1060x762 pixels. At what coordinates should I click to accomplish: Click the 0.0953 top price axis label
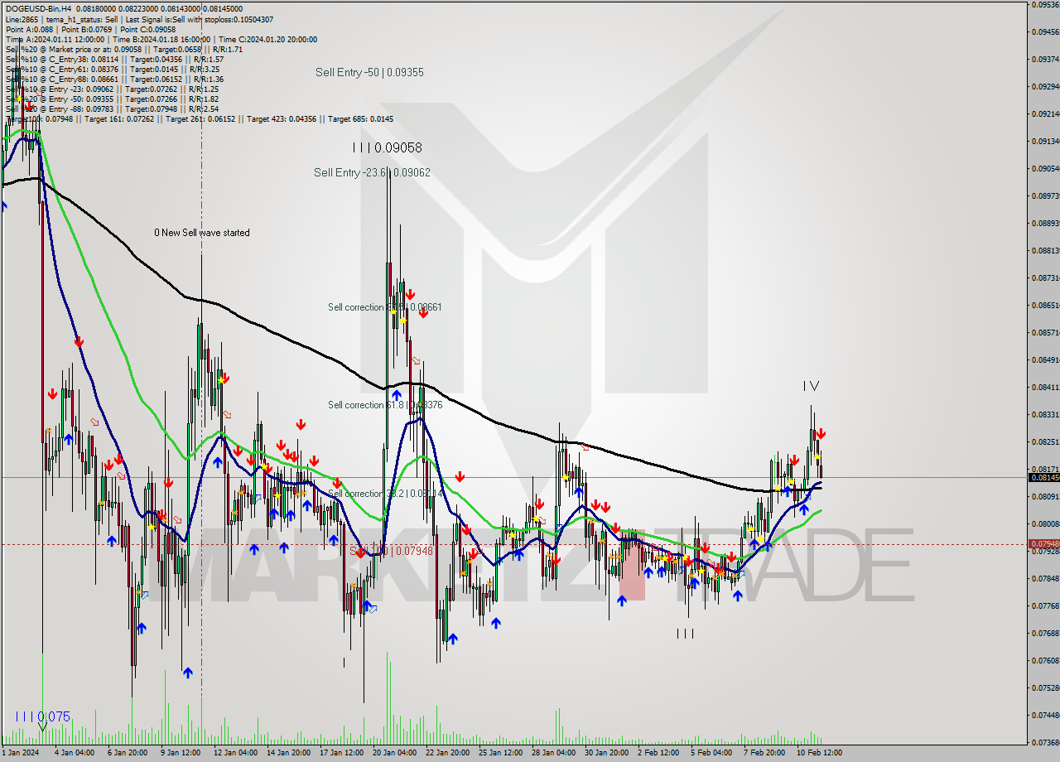pyautogui.click(x=1044, y=4)
